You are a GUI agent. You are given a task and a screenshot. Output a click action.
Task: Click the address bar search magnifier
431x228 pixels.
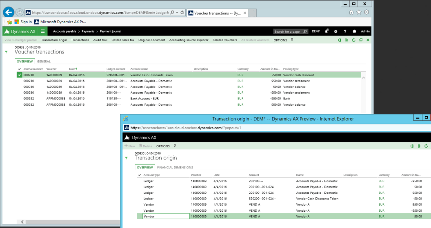coord(172,12)
